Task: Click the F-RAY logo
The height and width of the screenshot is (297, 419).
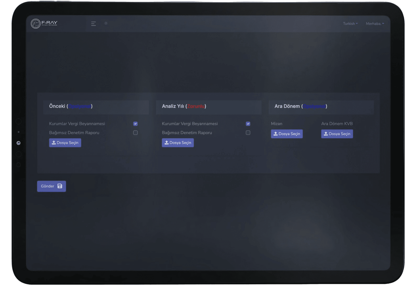Action: click(44, 24)
